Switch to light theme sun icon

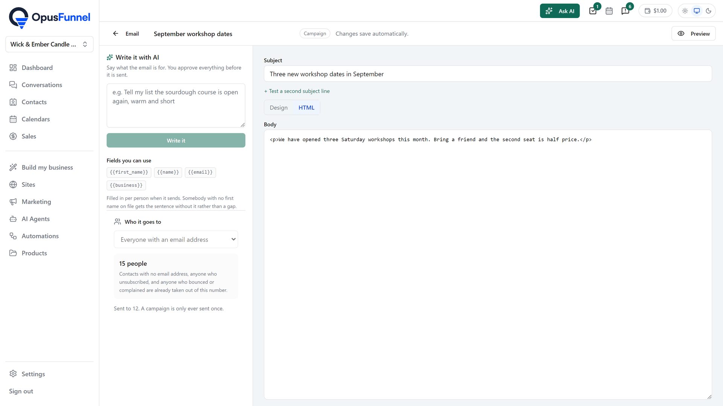(x=685, y=11)
